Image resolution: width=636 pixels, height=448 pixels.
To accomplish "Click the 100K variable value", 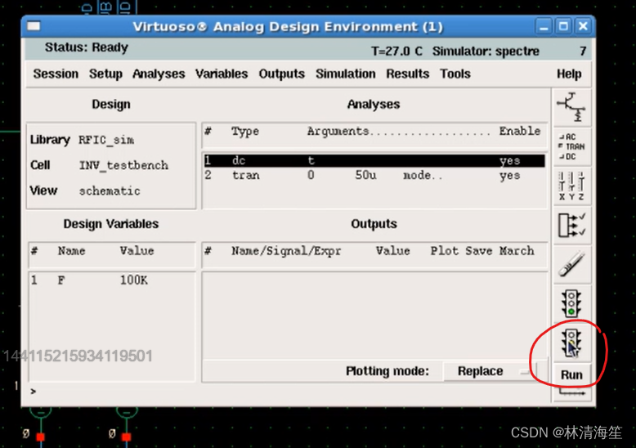I will (x=134, y=280).
